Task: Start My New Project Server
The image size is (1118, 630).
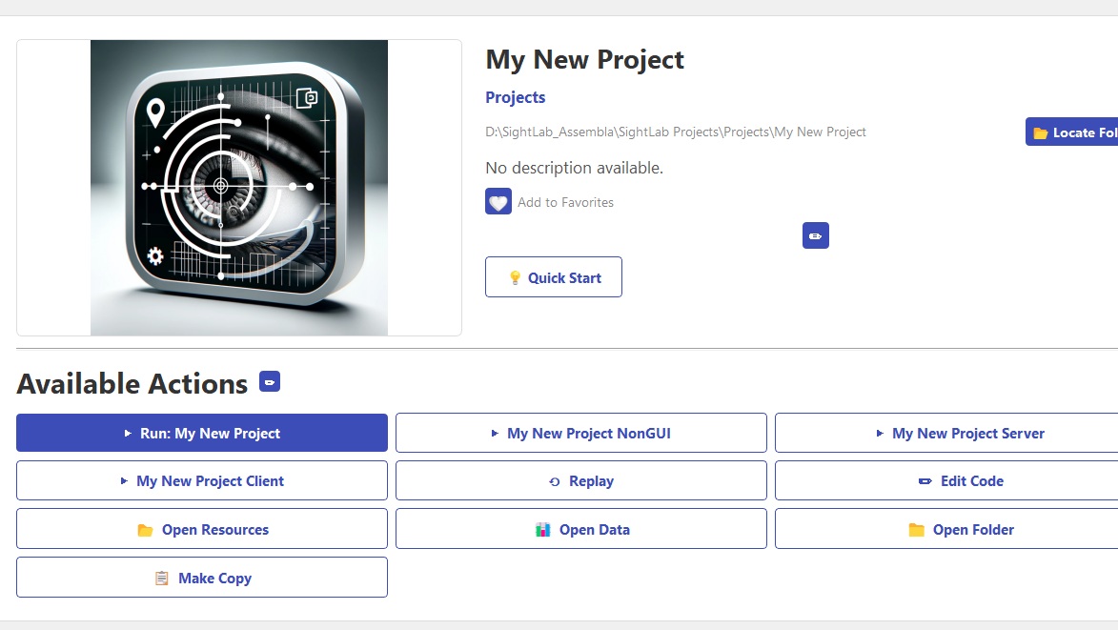Action: [960, 433]
